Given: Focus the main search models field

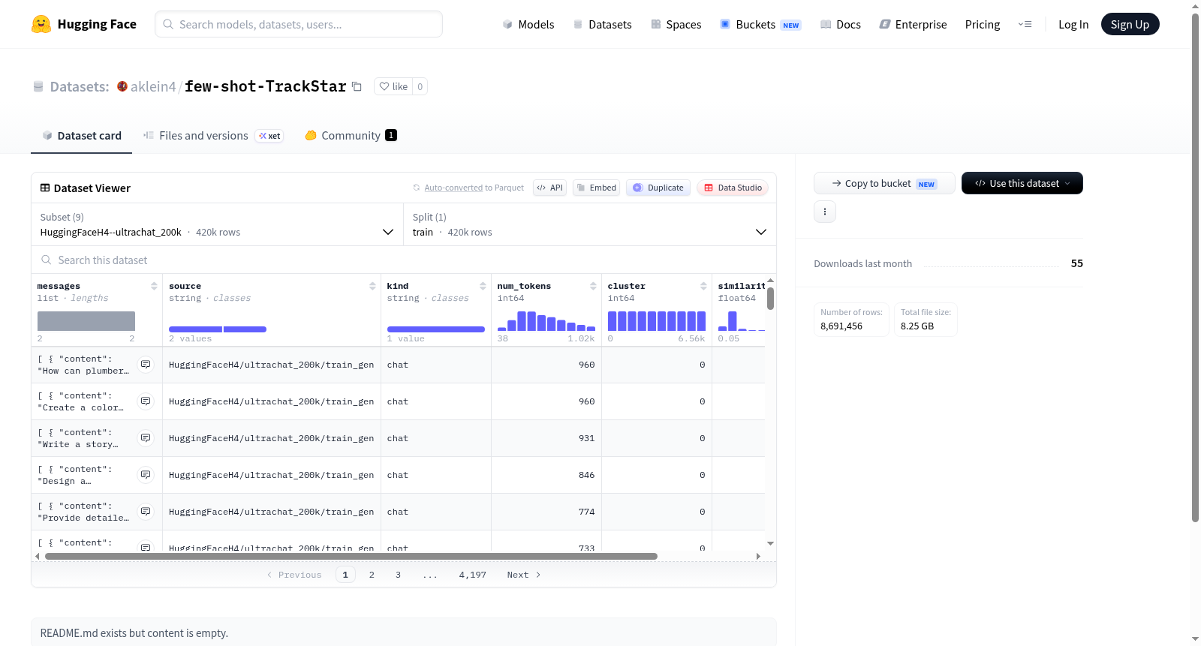Looking at the screenshot, I should (299, 24).
